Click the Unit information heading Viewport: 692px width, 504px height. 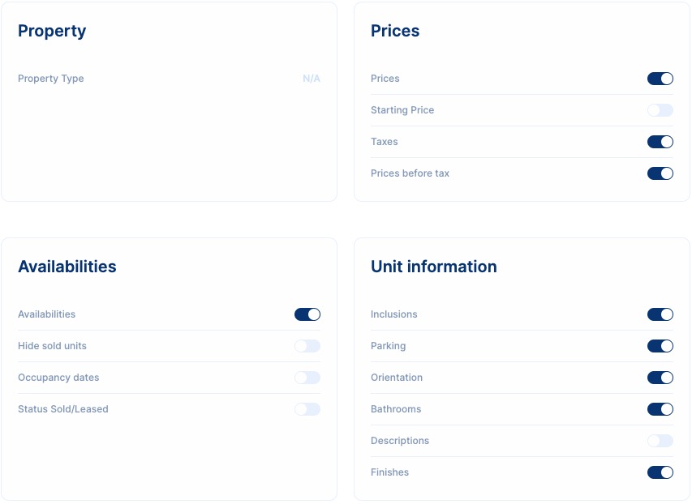[x=434, y=267]
